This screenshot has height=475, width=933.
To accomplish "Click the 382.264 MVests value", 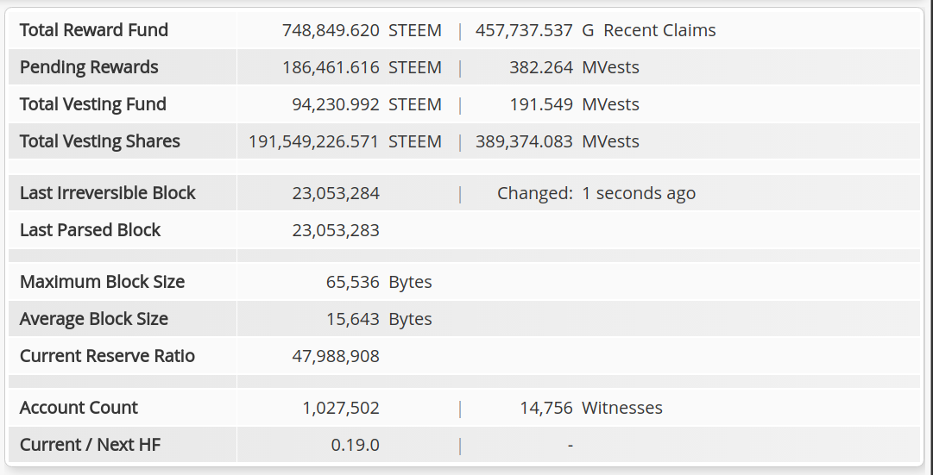I will pyautogui.click(x=574, y=67).
